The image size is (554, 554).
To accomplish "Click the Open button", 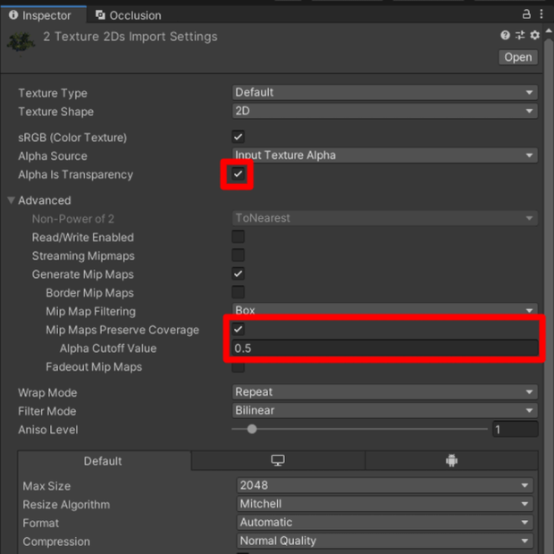I will click(518, 57).
